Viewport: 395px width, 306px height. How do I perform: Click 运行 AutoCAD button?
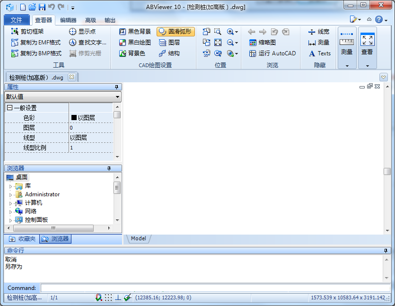click(272, 53)
